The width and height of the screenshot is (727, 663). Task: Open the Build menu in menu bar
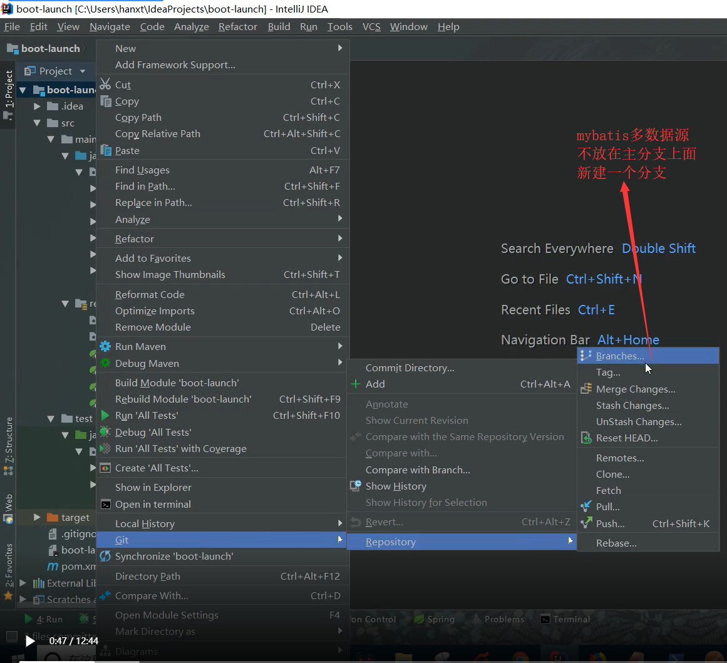click(279, 26)
